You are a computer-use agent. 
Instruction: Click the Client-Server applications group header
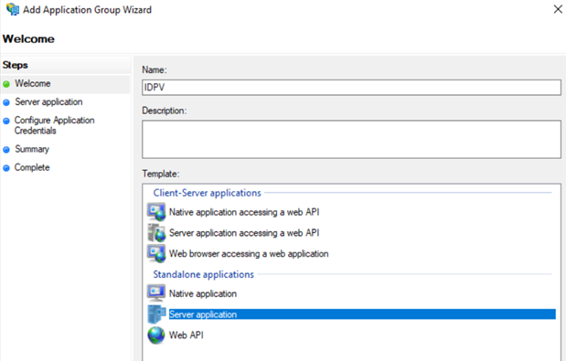208,193
